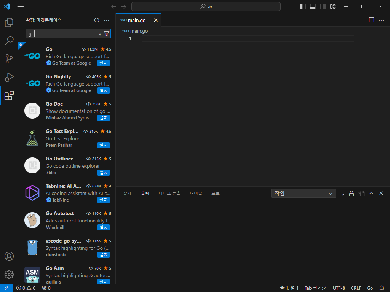This screenshot has width=390, height=292.
Task: Install the Go Nightly extension
Action: click(104, 90)
